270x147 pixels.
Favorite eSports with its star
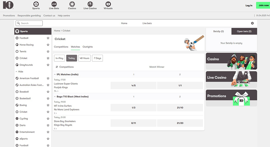pos(48,139)
